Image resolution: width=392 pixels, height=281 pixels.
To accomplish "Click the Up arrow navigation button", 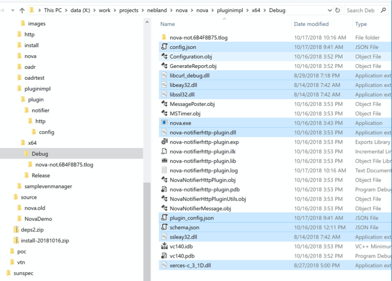I will pos(22,10).
